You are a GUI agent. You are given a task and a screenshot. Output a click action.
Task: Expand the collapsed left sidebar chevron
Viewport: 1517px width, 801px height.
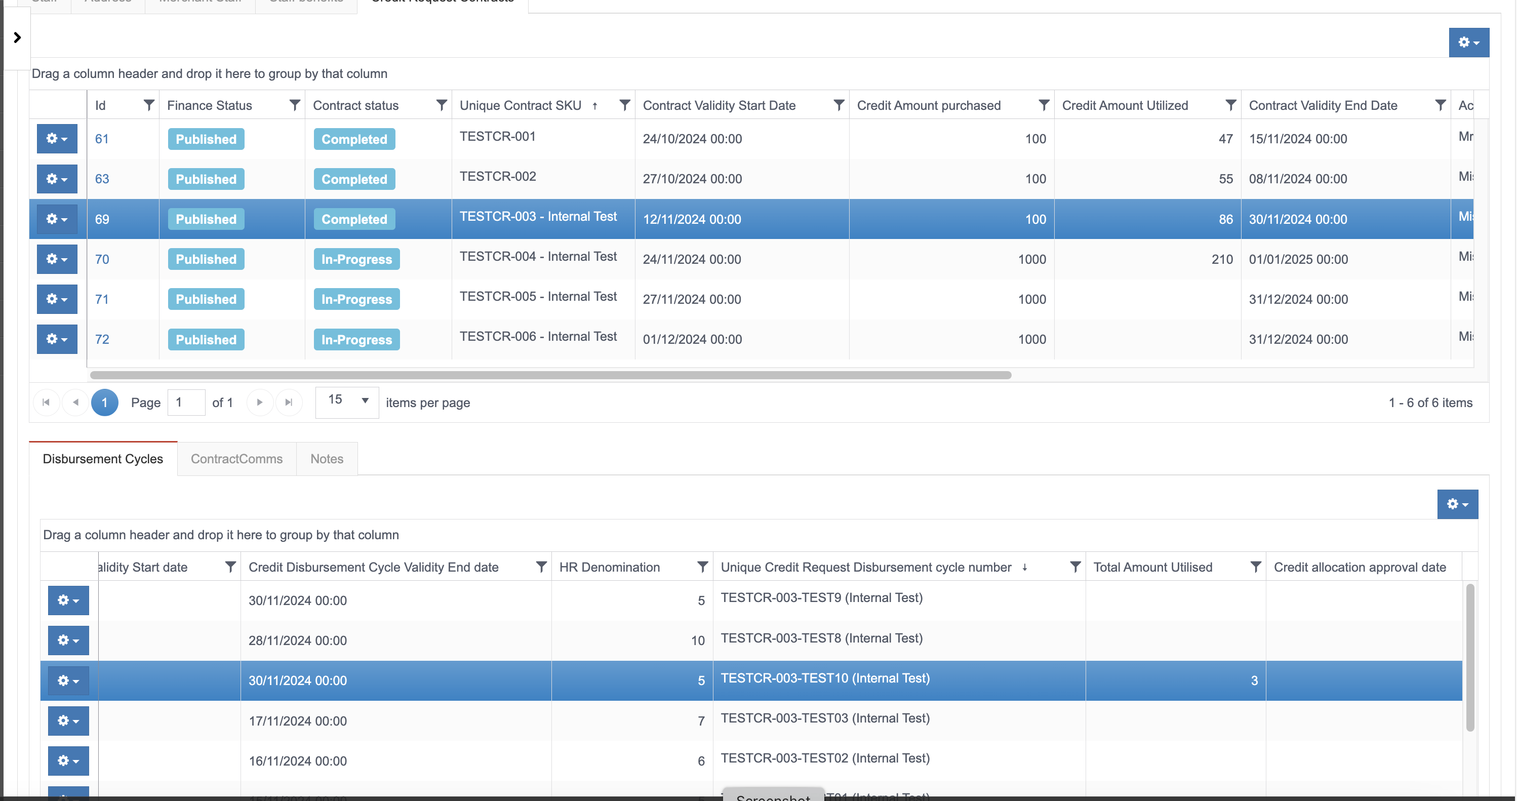17,37
